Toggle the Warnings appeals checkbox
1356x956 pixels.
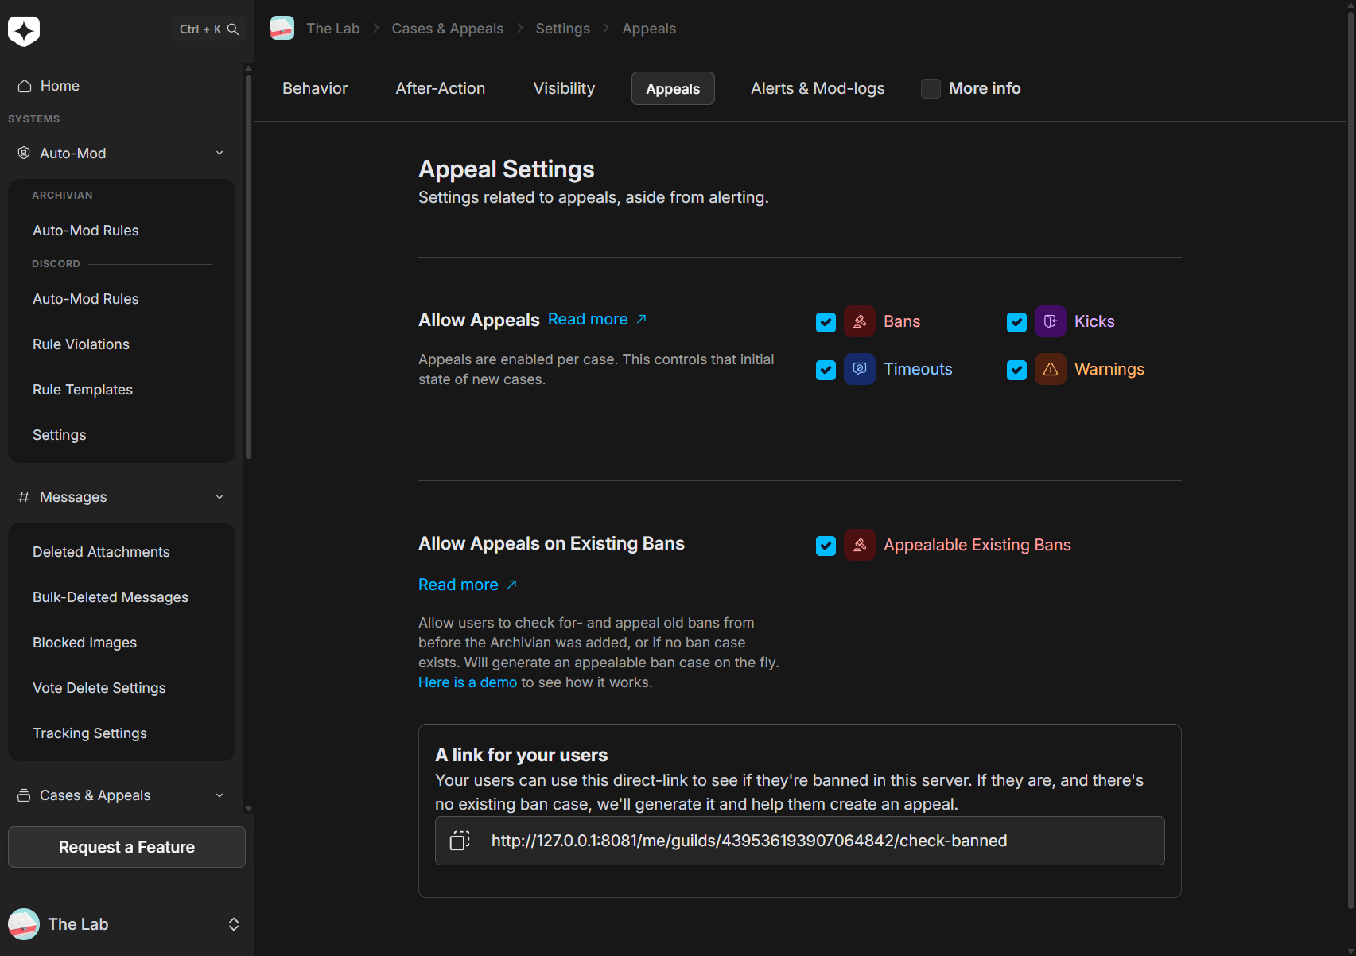click(1016, 370)
